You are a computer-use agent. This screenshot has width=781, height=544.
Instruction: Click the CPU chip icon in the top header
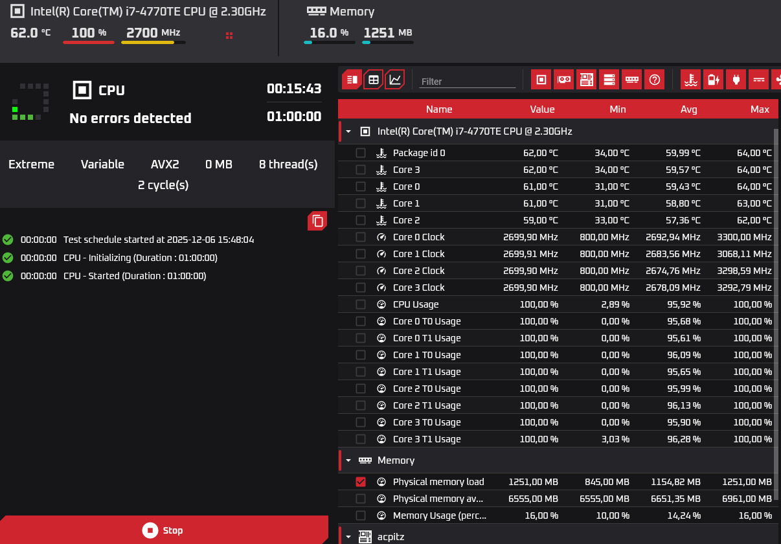click(17, 11)
